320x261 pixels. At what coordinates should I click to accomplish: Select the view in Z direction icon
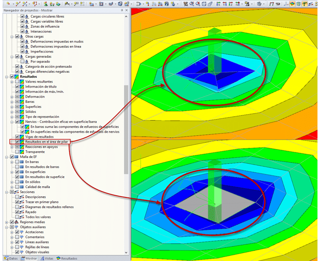[231, 4]
